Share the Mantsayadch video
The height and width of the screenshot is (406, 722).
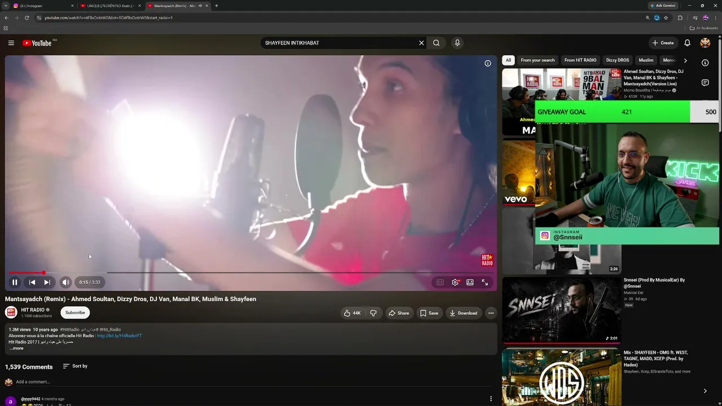click(398, 313)
